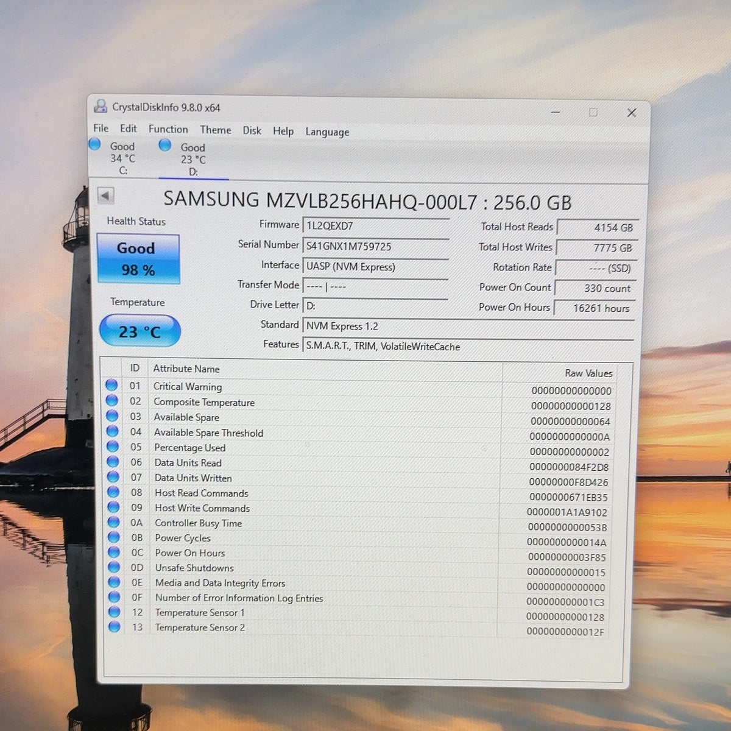731x731 pixels.
Task: Click the blue status circle for Composite Temperature
Action: 111,400
